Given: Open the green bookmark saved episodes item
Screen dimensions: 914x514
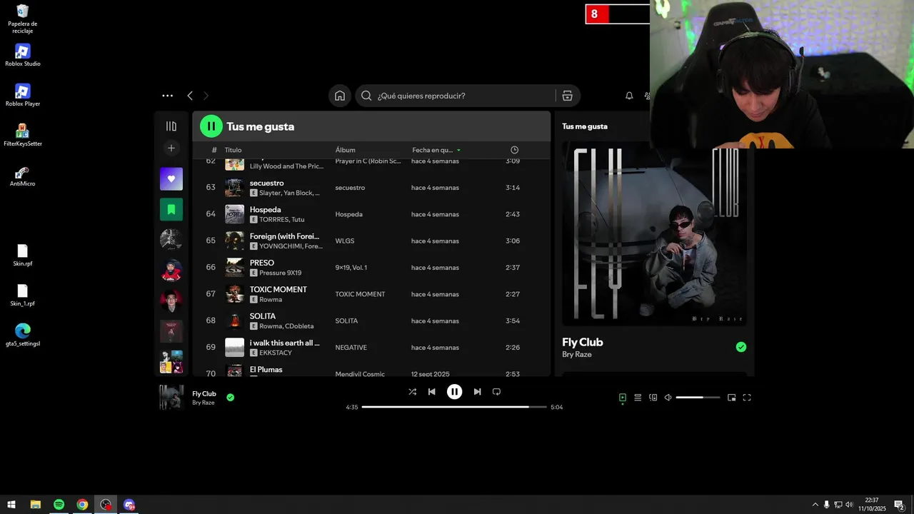Looking at the screenshot, I should click(x=171, y=210).
